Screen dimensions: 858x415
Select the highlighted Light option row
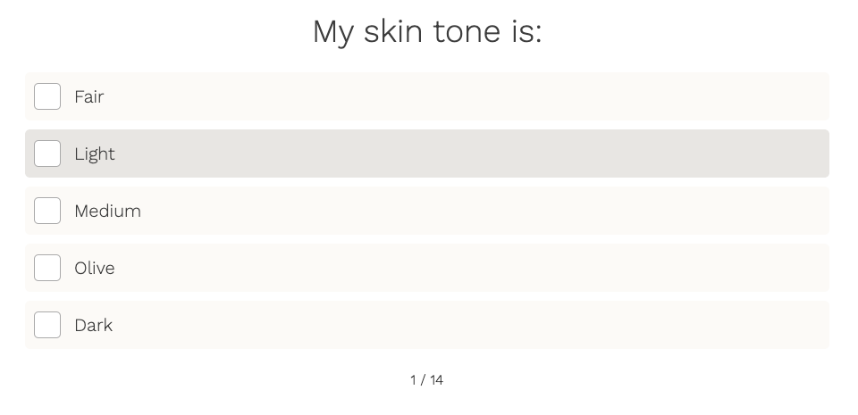(427, 154)
